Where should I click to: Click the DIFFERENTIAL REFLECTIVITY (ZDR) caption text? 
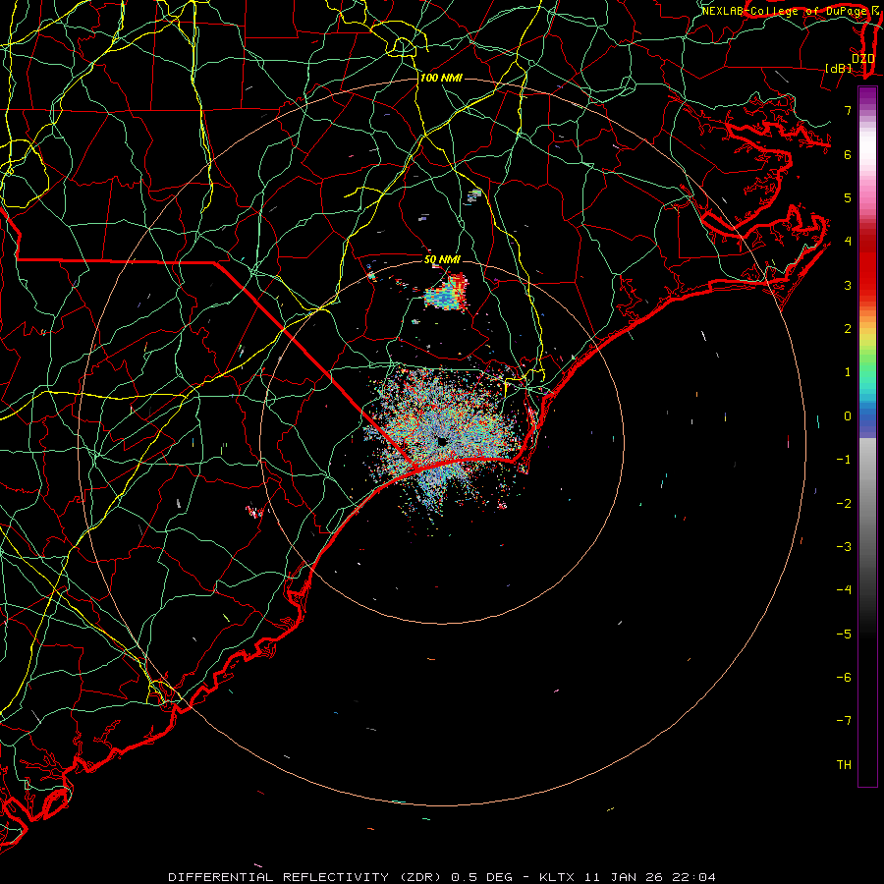(x=306, y=877)
